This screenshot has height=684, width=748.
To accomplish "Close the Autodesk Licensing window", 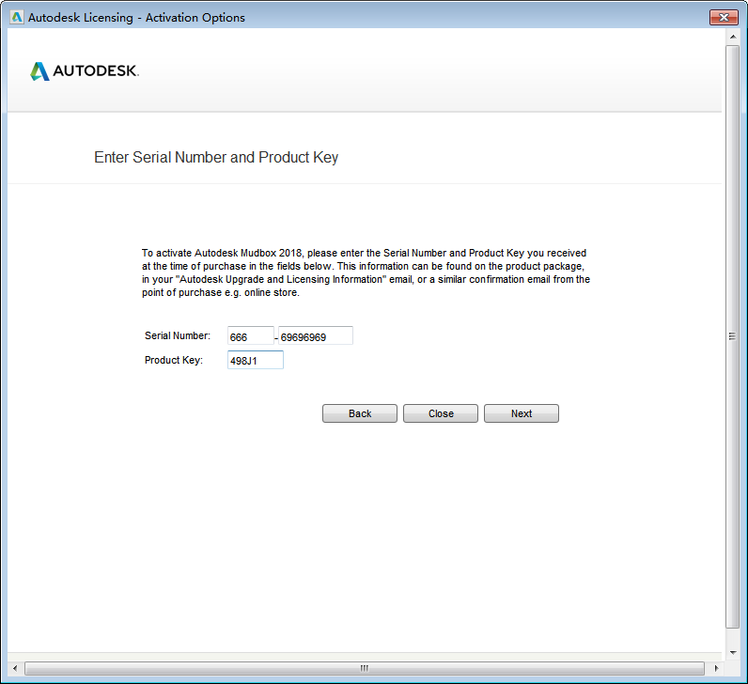I will pyautogui.click(x=724, y=17).
